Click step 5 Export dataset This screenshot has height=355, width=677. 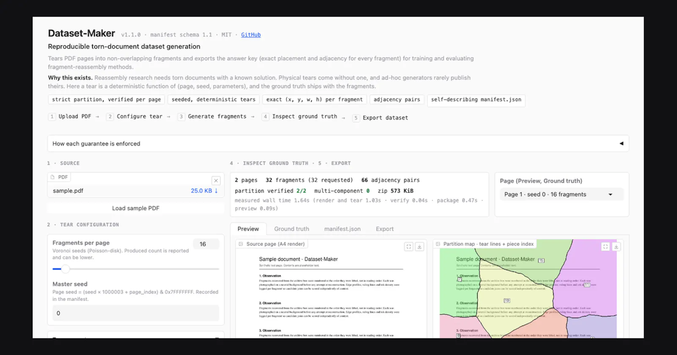click(x=380, y=118)
